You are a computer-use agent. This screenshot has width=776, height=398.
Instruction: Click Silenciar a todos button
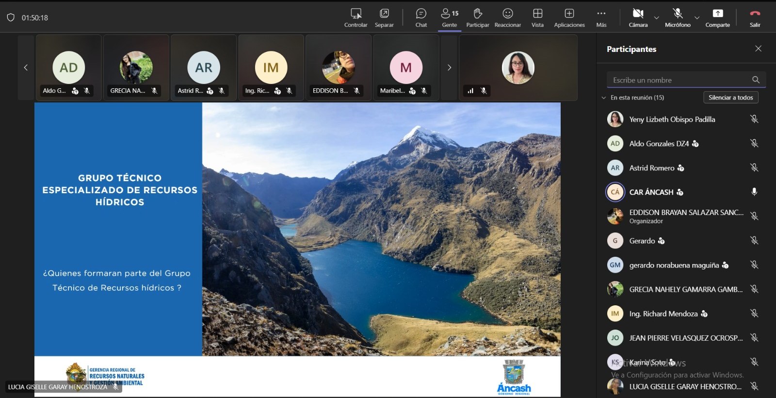point(730,98)
